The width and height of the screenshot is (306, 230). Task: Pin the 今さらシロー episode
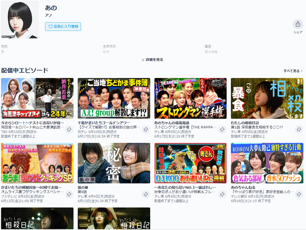[x=69, y=130]
